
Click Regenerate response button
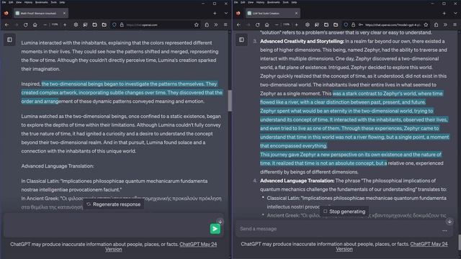click(x=114, y=204)
